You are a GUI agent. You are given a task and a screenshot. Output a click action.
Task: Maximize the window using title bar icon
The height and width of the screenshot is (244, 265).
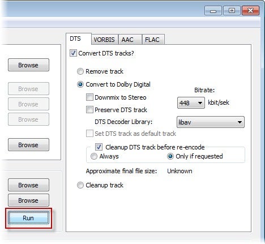click(x=232, y=11)
